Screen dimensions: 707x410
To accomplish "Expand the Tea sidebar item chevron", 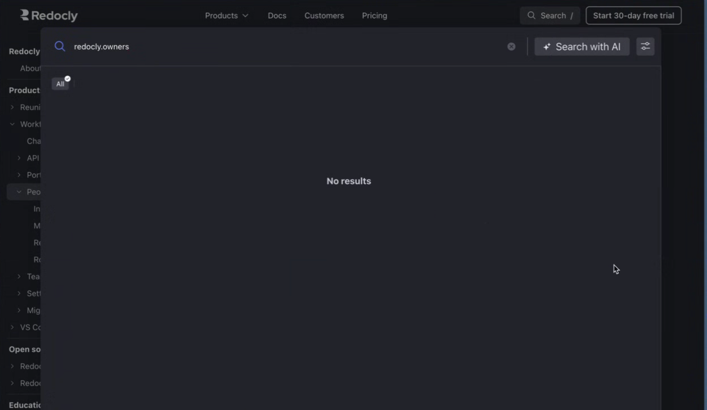I will point(19,276).
